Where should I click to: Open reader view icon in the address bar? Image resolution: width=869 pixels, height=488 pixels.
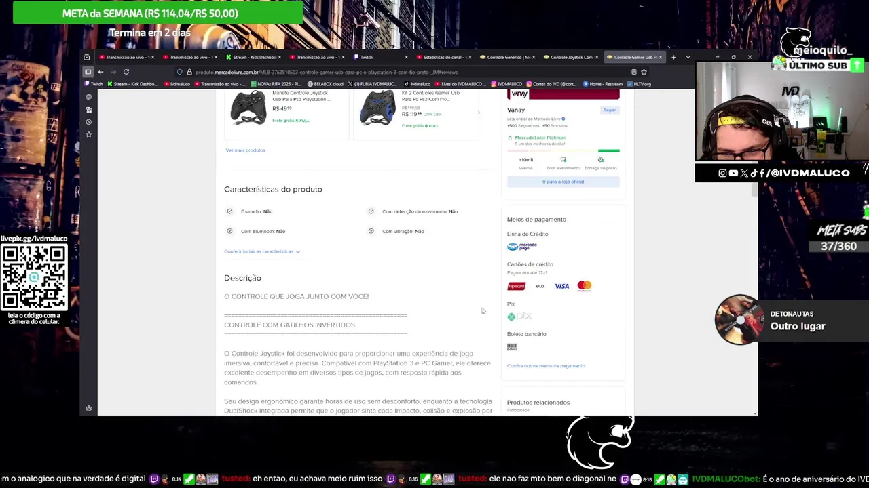pos(633,72)
